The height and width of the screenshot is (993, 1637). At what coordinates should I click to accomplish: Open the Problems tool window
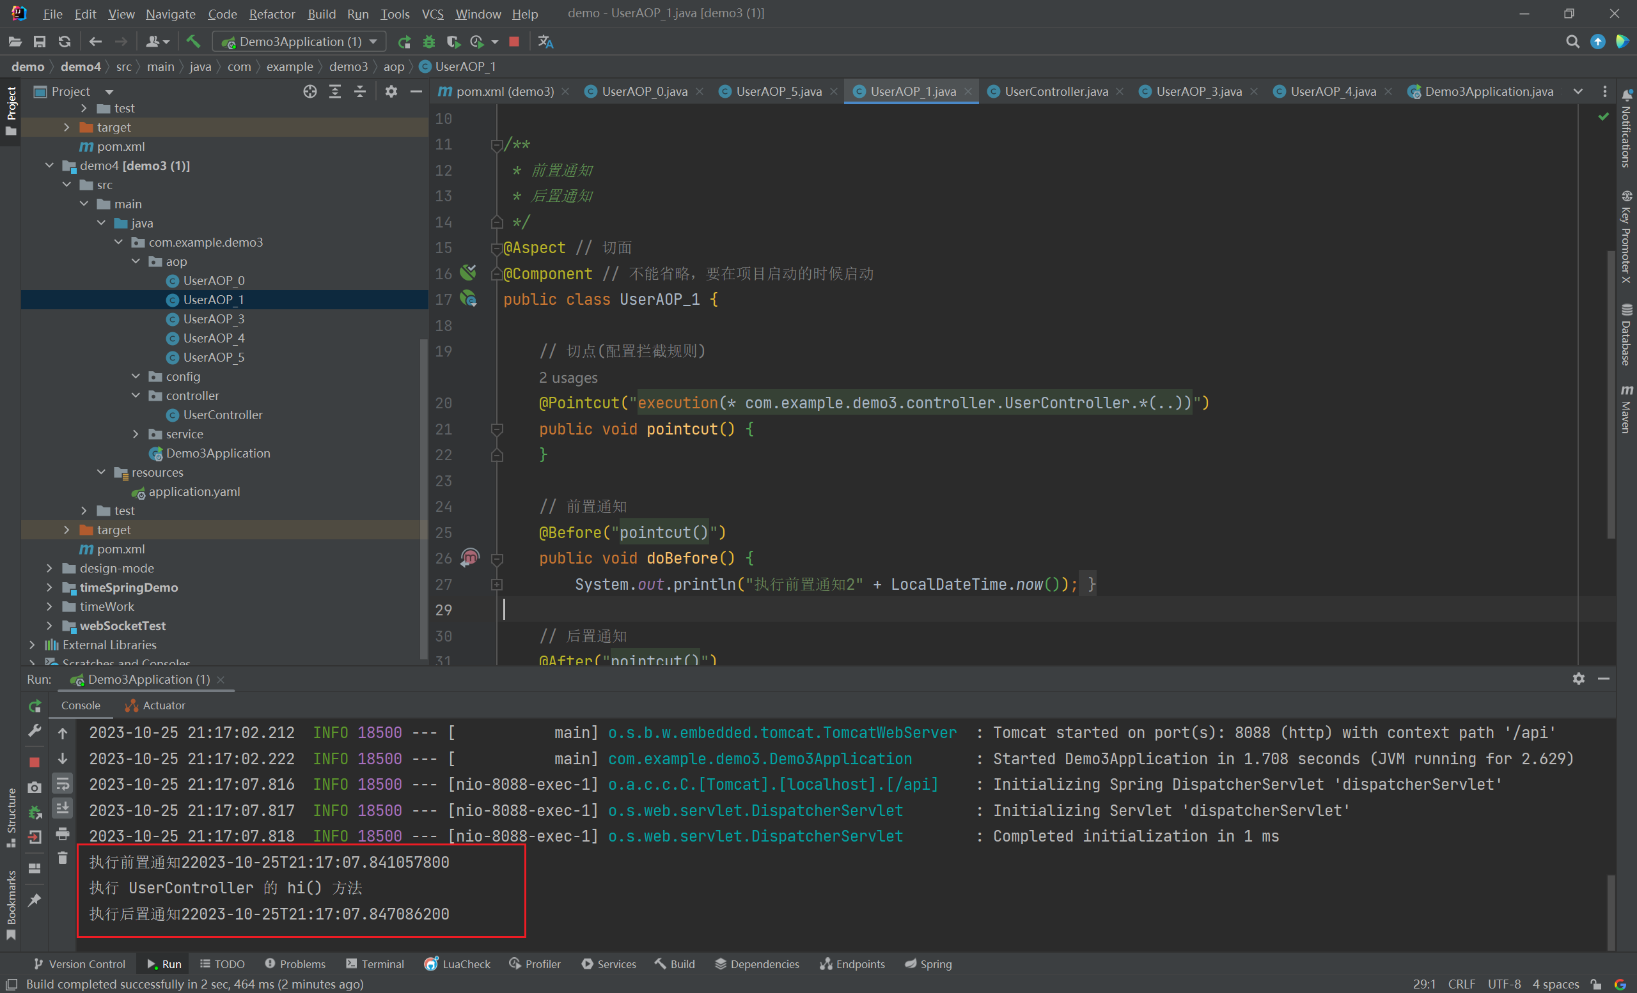coord(295,964)
